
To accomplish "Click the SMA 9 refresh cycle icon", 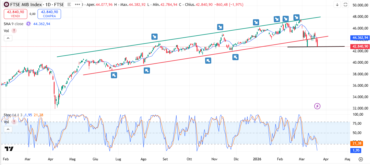I will pos(28,24).
